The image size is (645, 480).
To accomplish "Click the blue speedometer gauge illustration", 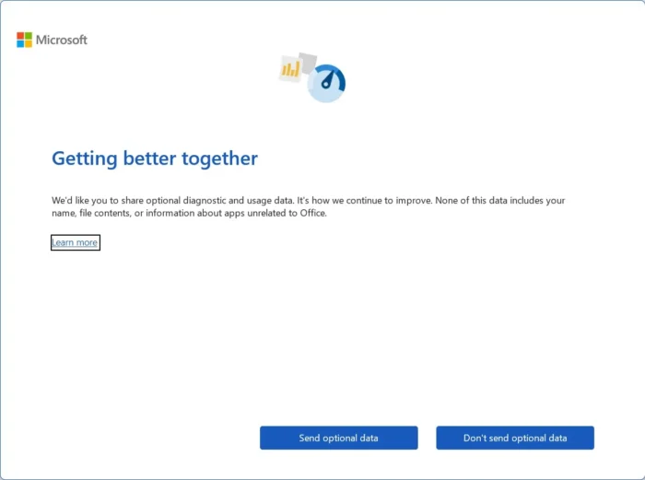I will tap(327, 84).
